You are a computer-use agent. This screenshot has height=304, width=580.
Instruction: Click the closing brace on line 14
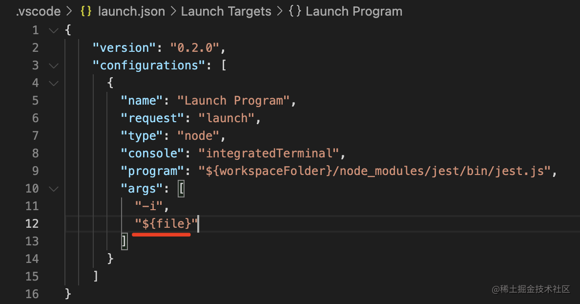click(x=110, y=259)
